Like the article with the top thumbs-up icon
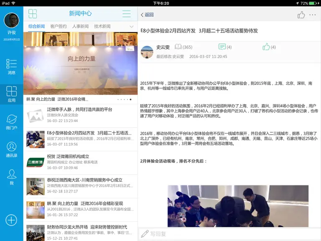 click(x=301, y=15)
